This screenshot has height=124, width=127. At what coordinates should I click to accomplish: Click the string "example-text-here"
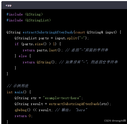coord(62,98)
